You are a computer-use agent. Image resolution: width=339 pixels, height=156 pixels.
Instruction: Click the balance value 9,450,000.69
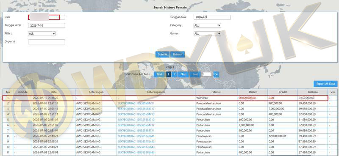[306, 98]
